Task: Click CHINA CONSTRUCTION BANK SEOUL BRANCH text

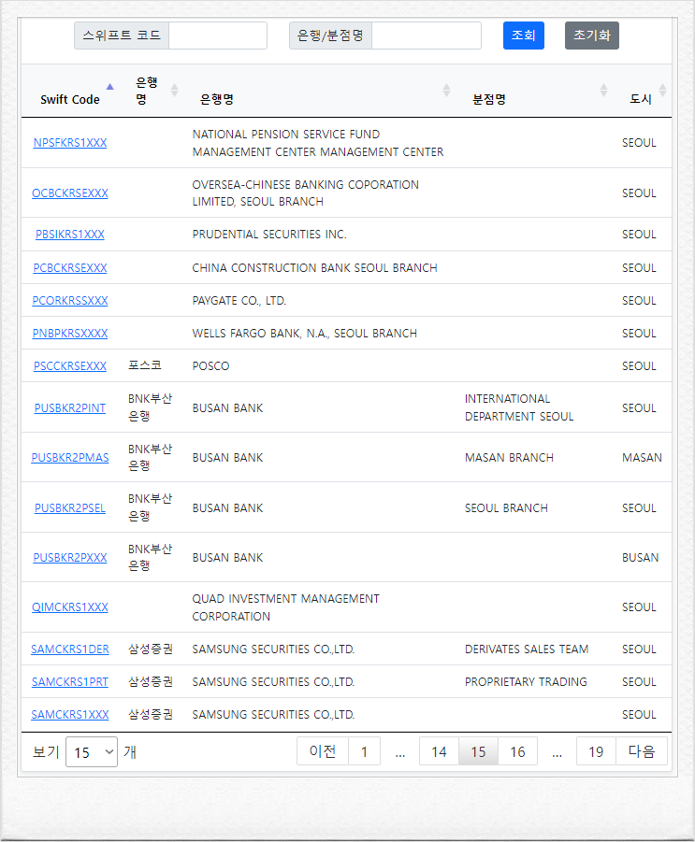Action: [x=314, y=268]
